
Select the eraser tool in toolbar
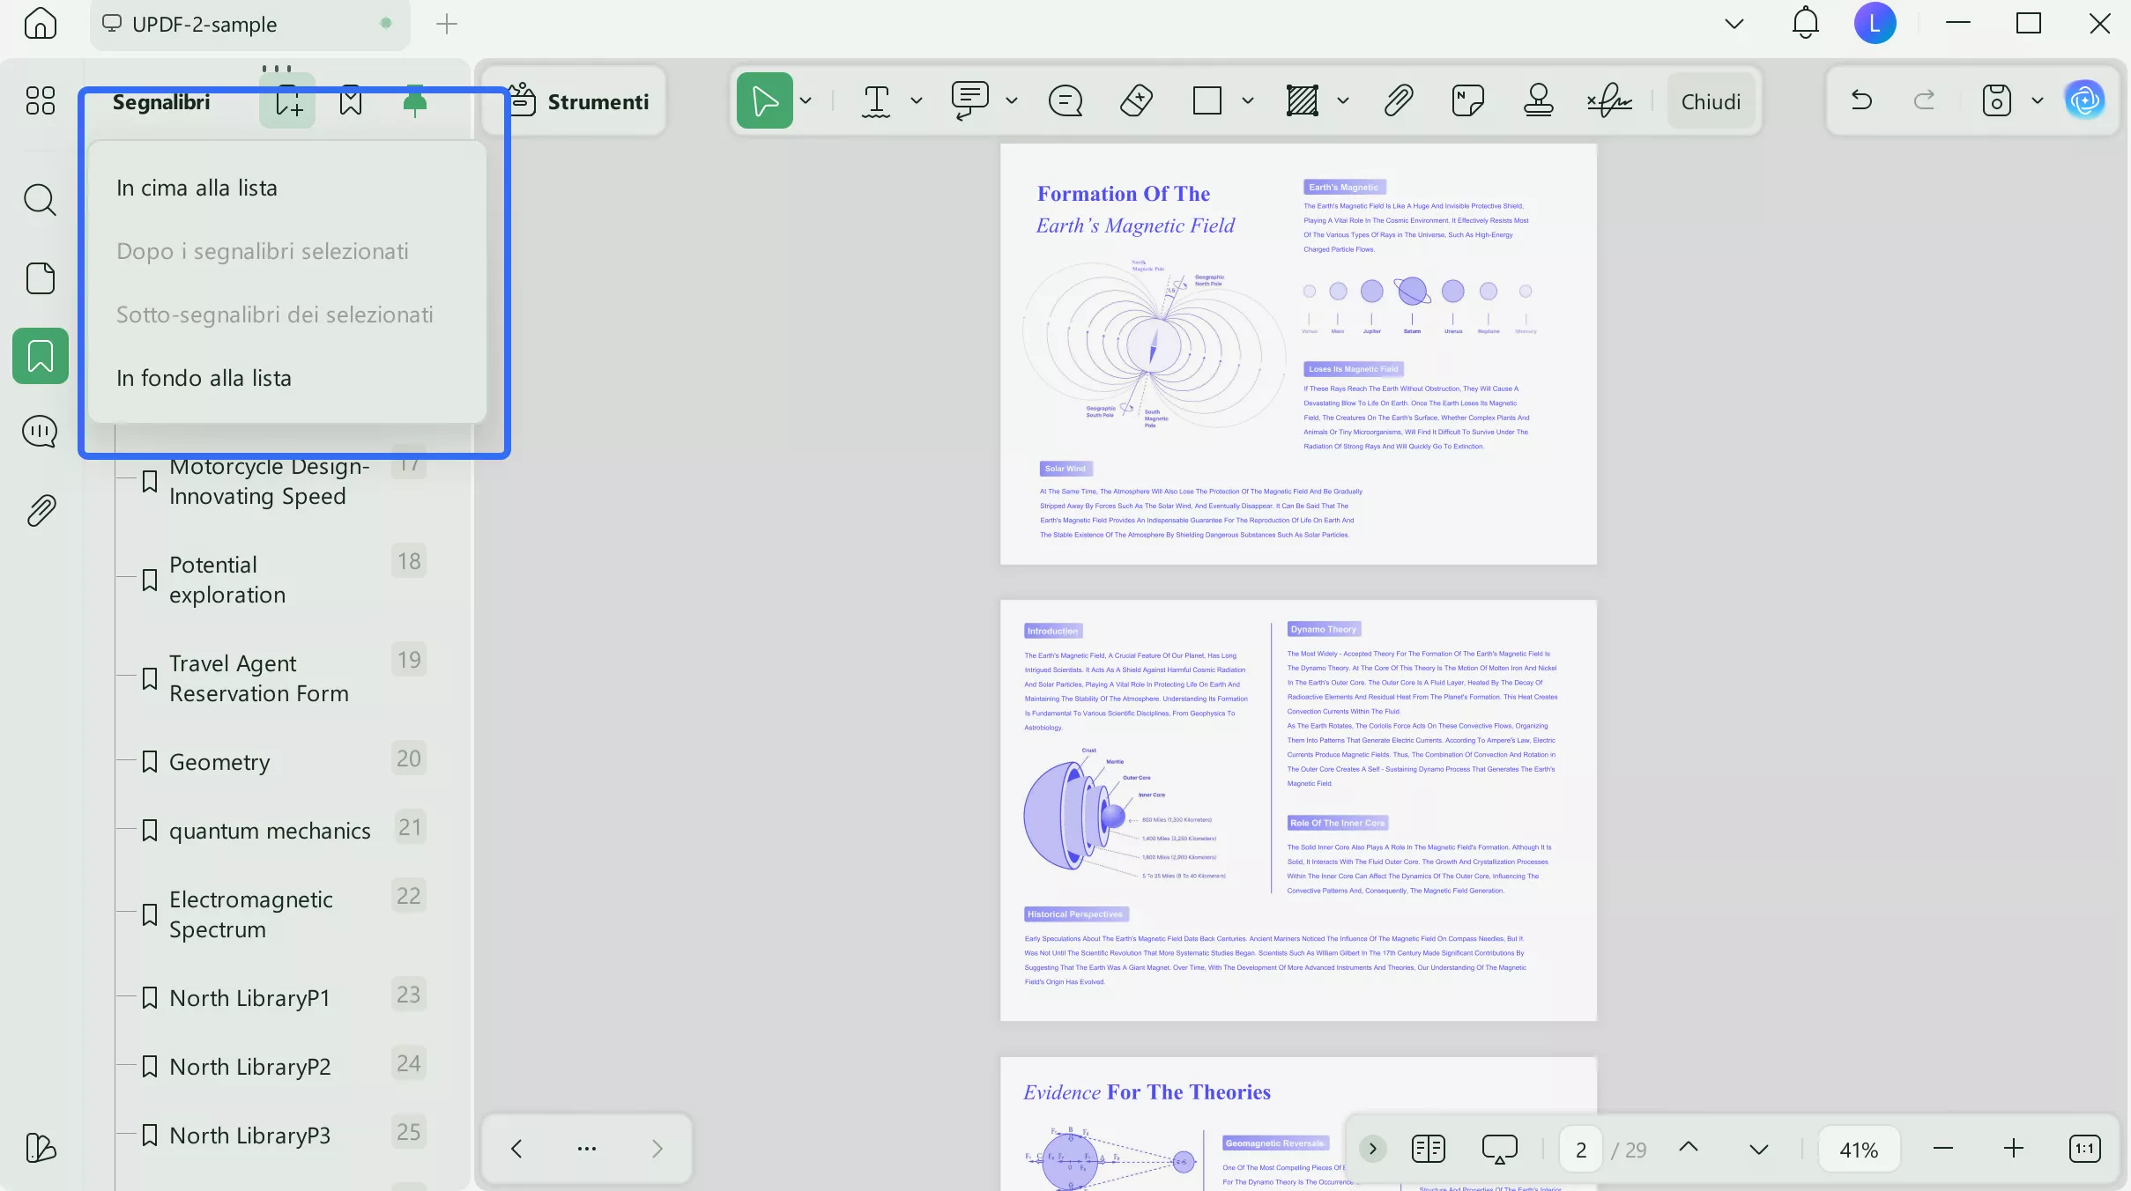(1136, 100)
